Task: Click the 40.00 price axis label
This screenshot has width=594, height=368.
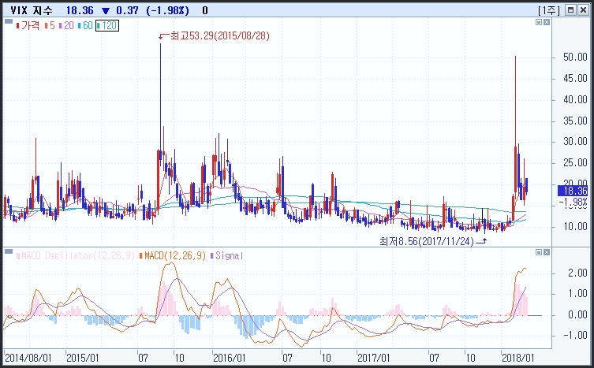Action: pyautogui.click(x=575, y=100)
